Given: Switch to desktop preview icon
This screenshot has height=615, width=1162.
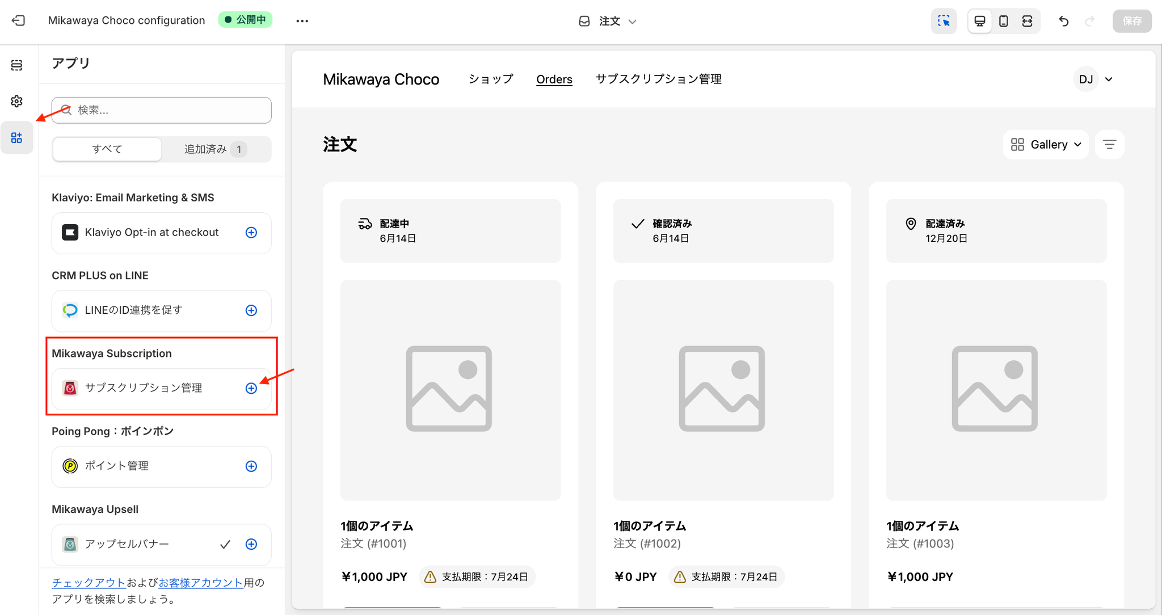Looking at the screenshot, I should point(980,21).
